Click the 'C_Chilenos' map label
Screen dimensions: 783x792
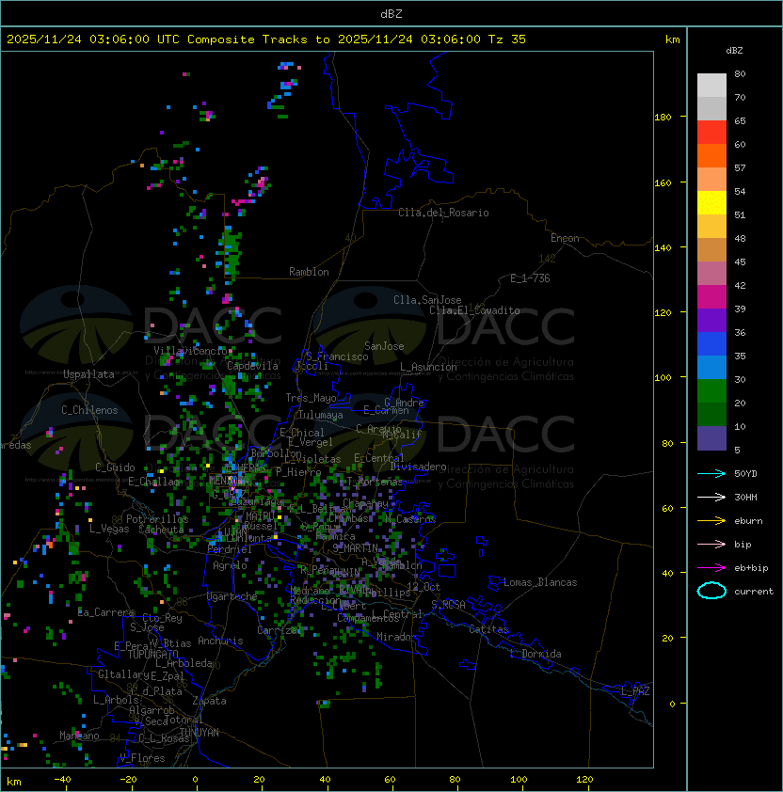coord(89,410)
